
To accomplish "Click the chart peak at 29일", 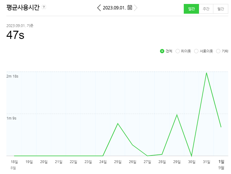I will pos(177,115).
